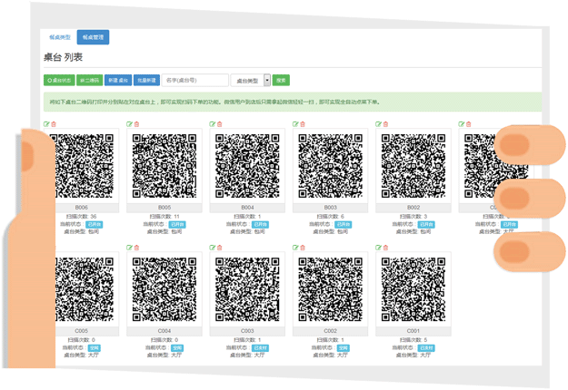Click the 空闲 status badge under C002
The width and height of the screenshot is (568, 390).
coord(343,348)
